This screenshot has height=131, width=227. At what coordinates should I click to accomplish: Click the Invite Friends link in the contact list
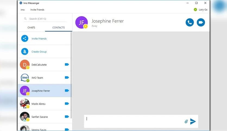(x=39, y=39)
